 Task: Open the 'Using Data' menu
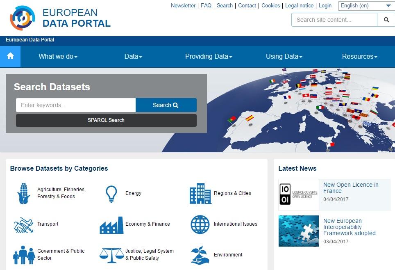[284, 56]
